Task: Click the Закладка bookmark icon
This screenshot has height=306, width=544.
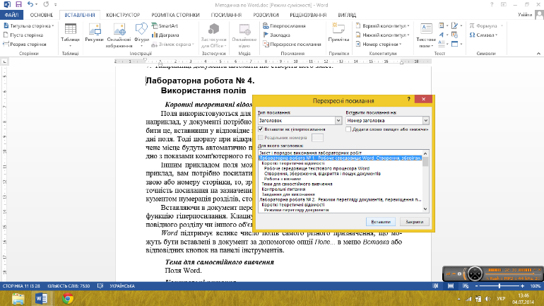Action: [x=266, y=35]
